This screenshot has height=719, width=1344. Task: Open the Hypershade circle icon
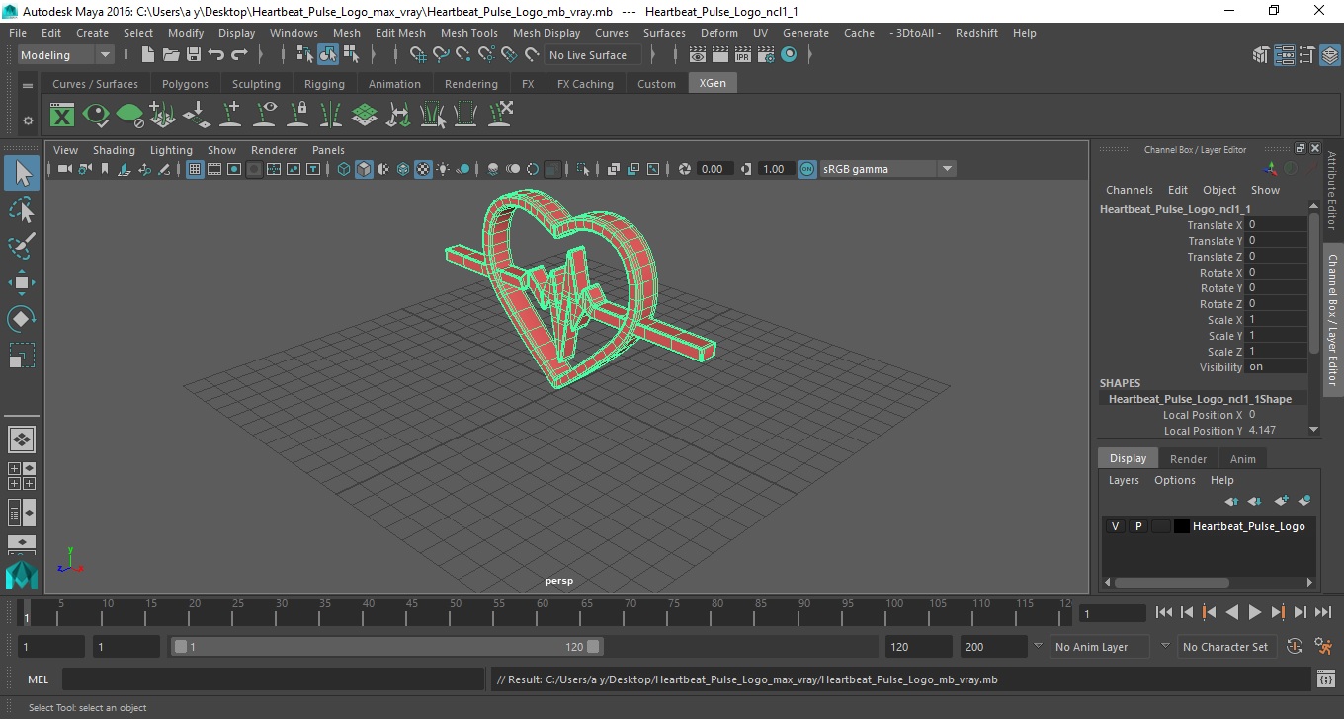click(789, 55)
